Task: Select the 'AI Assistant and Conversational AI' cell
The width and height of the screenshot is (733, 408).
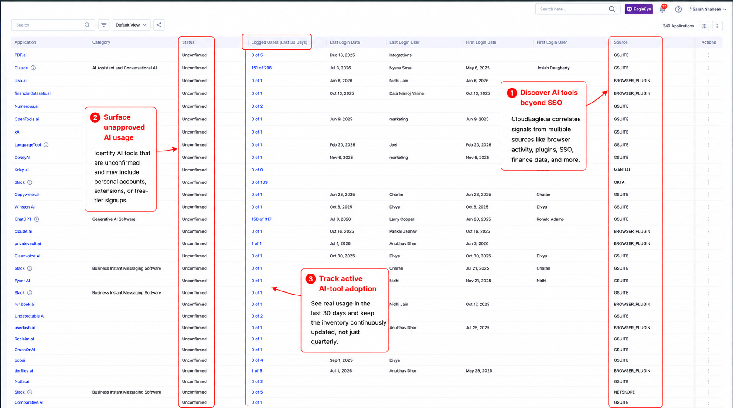Action: (x=125, y=68)
